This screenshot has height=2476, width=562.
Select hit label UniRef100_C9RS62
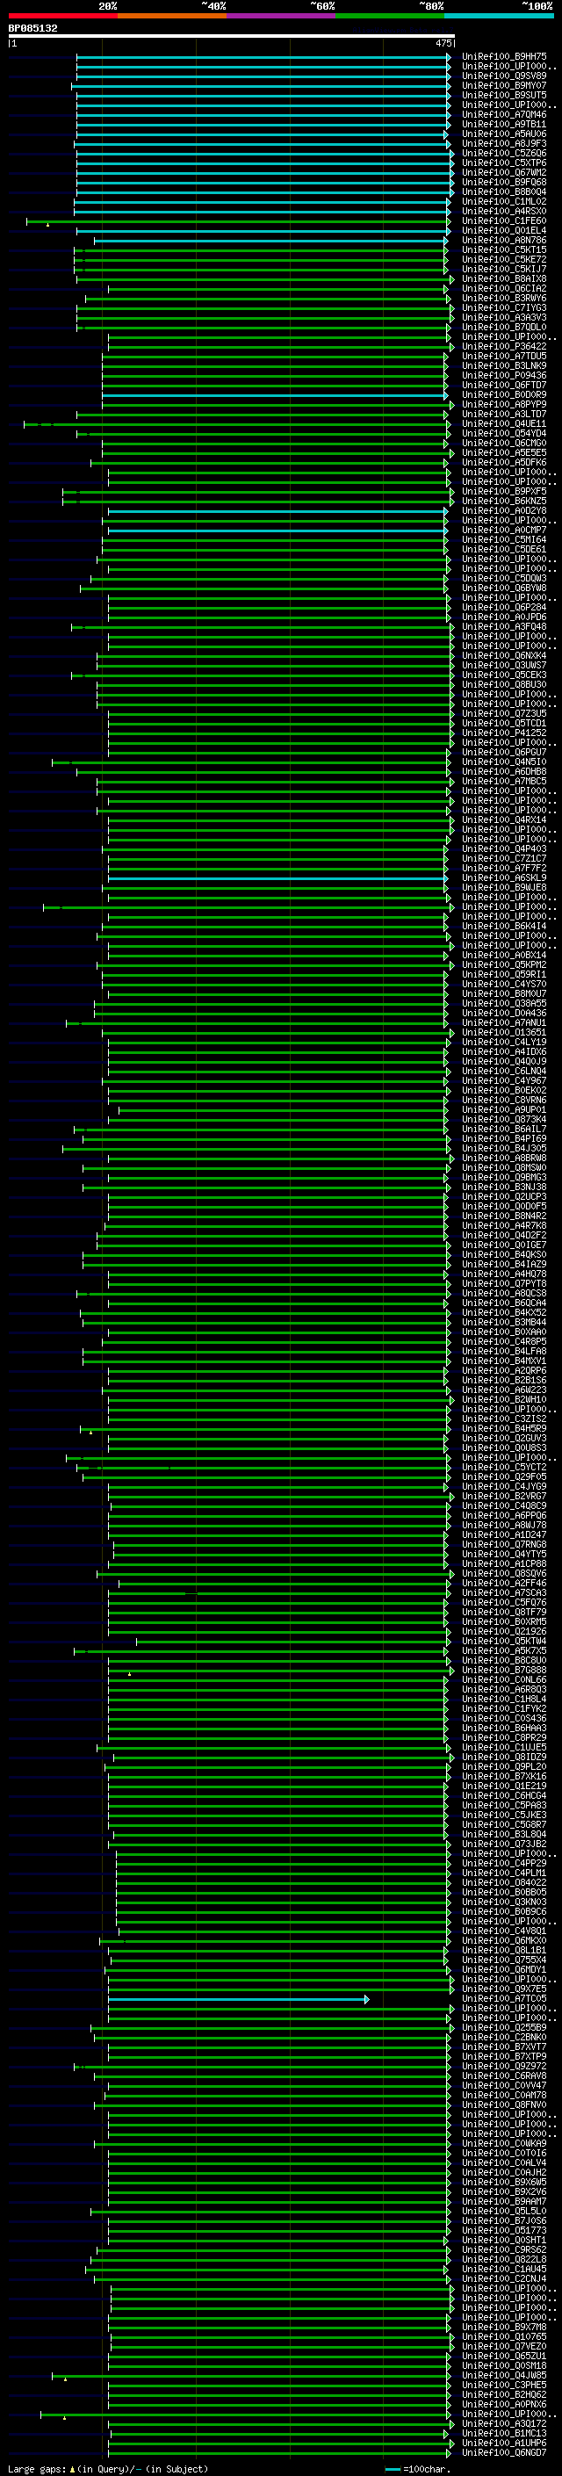(x=504, y=2250)
